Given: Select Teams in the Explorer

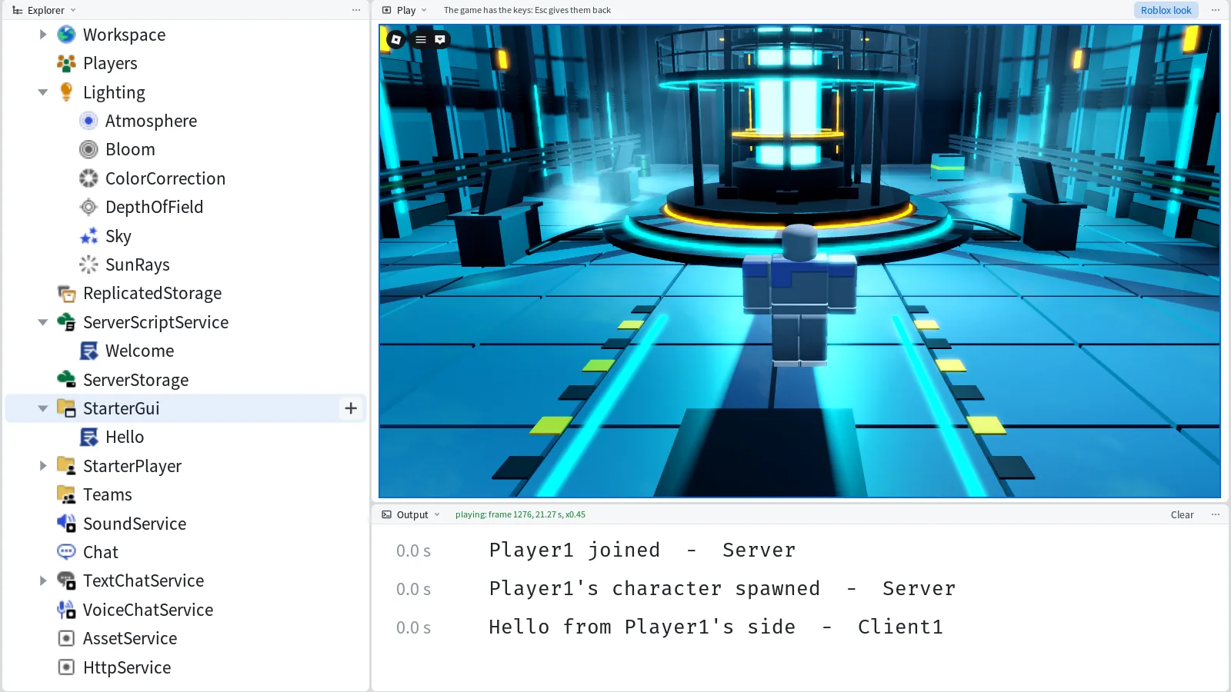Looking at the screenshot, I should click(x=185, y=494).
